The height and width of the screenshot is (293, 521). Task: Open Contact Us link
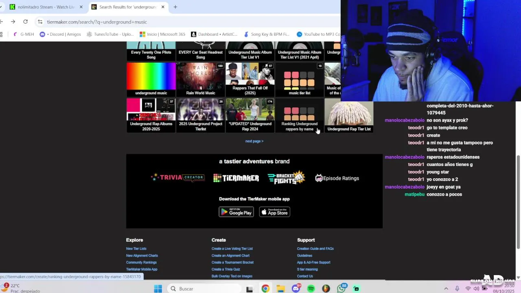(305, 276)
